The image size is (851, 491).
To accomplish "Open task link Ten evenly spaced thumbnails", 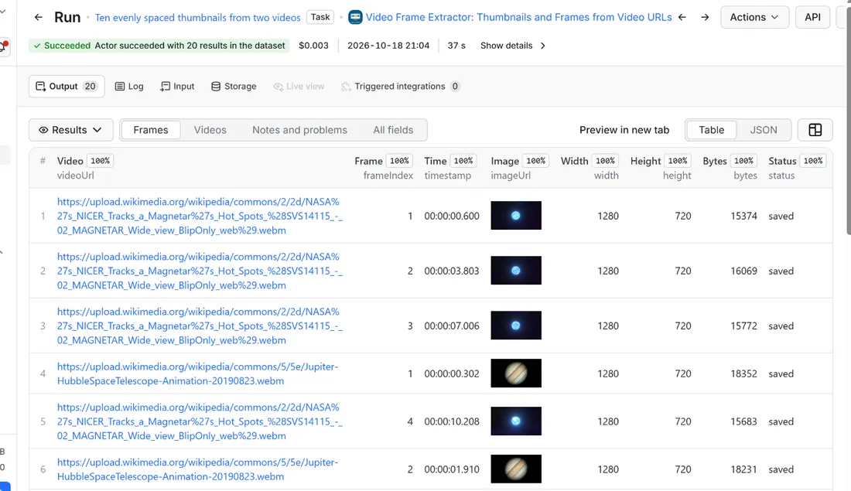I will tap(197, 17).
